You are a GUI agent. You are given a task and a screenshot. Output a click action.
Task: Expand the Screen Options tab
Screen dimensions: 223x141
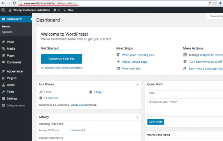(x=215, y=16)
